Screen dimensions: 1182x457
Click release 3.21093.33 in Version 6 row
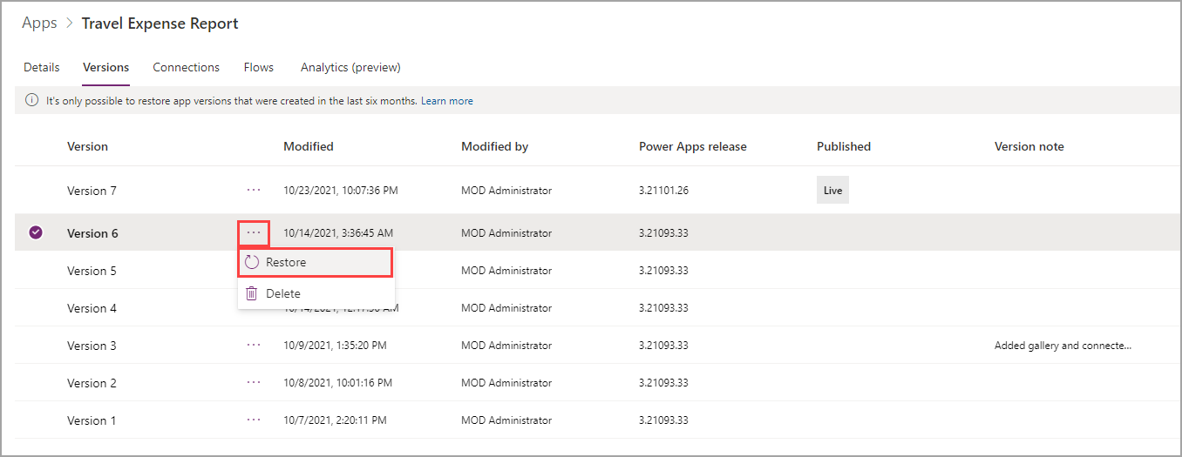[x=663, y=232]
